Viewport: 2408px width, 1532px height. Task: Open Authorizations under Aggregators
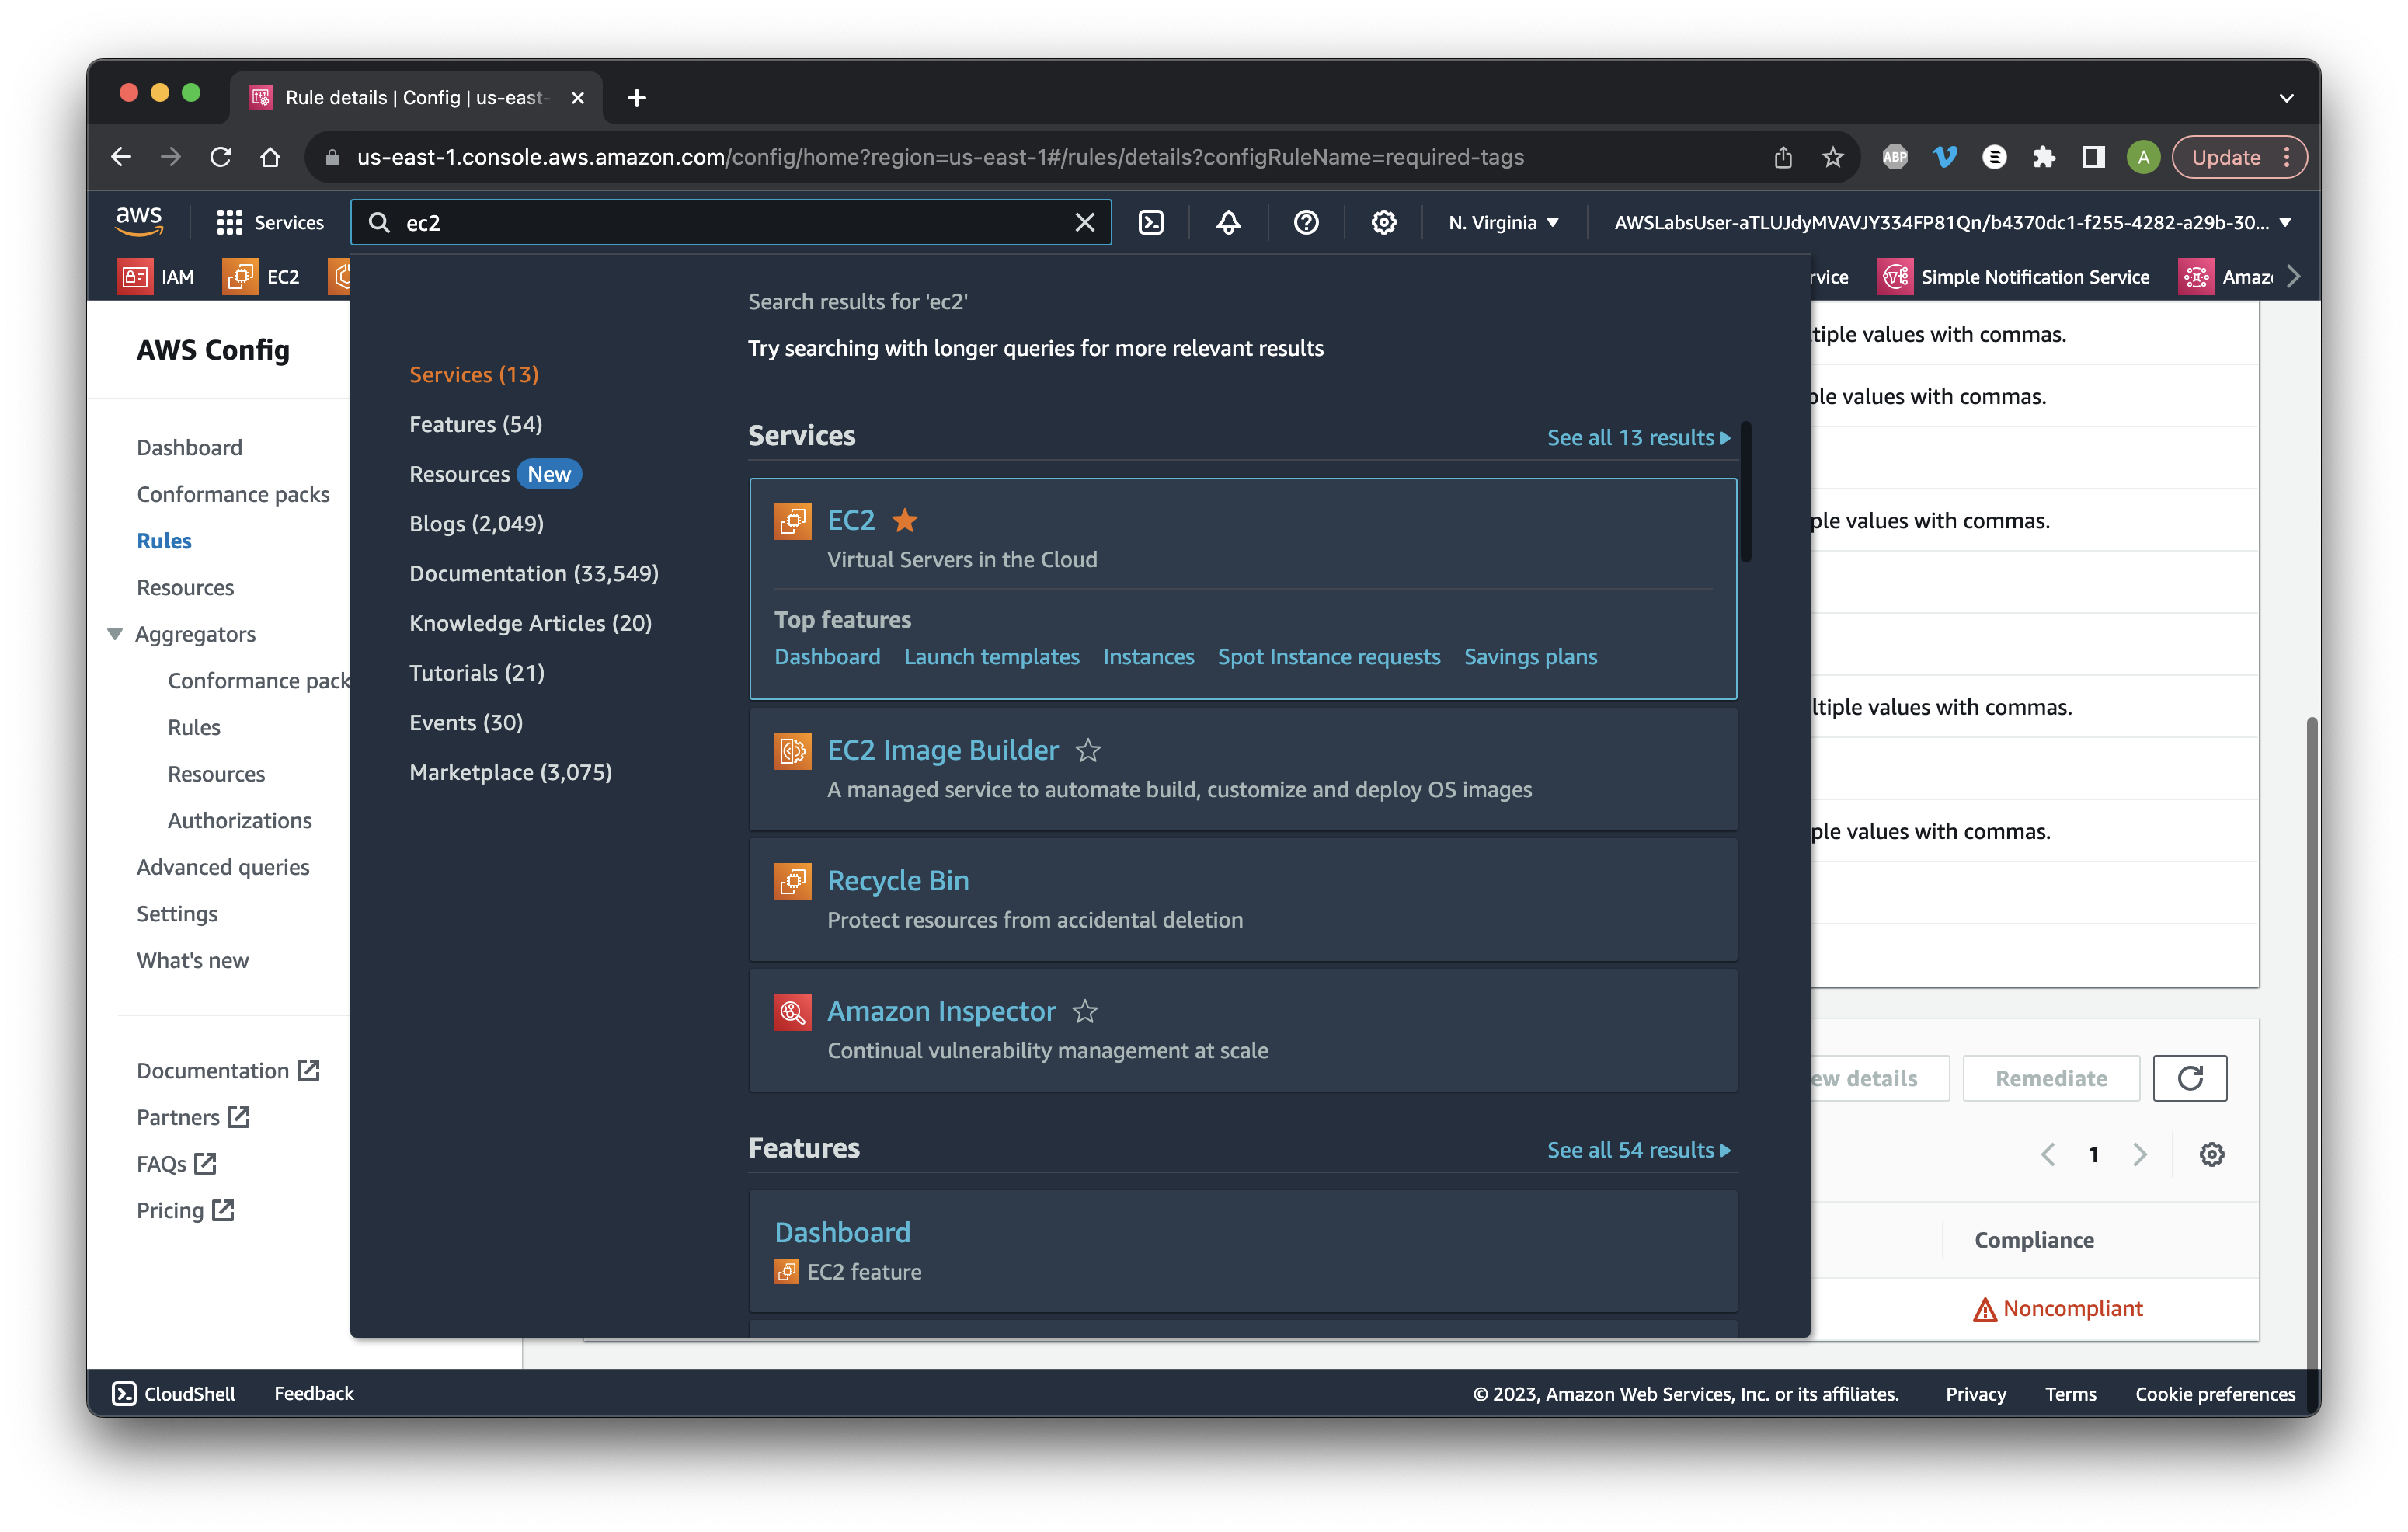pyautogui.click(x=240, y=820)
